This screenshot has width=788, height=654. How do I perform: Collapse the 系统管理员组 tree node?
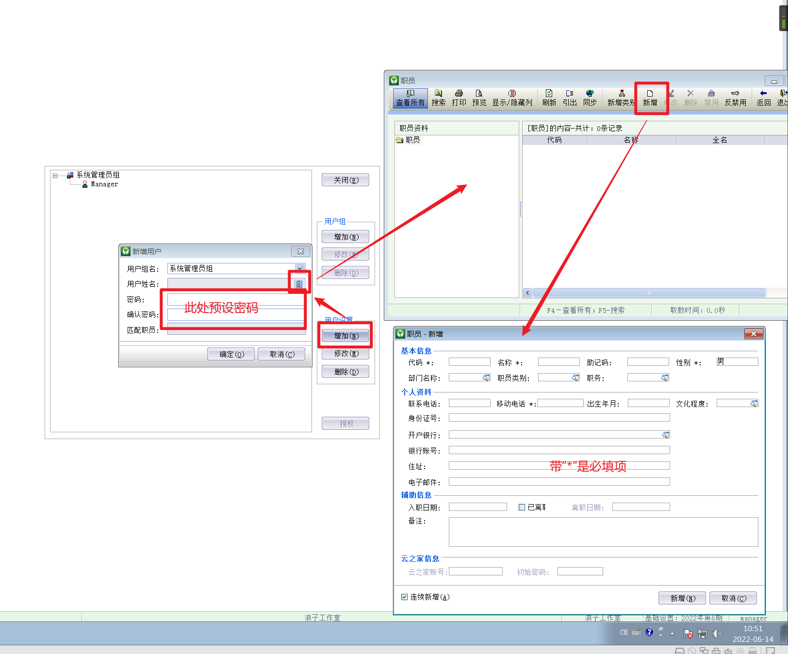point(55,176)
